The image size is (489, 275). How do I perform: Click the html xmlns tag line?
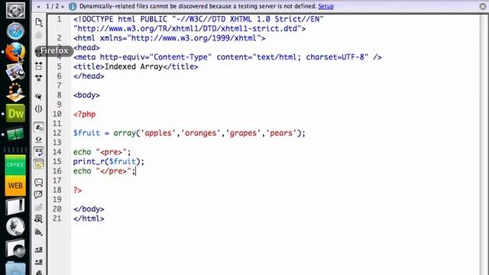170,38
